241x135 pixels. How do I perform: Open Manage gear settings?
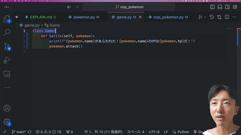[x=7, y=122]
